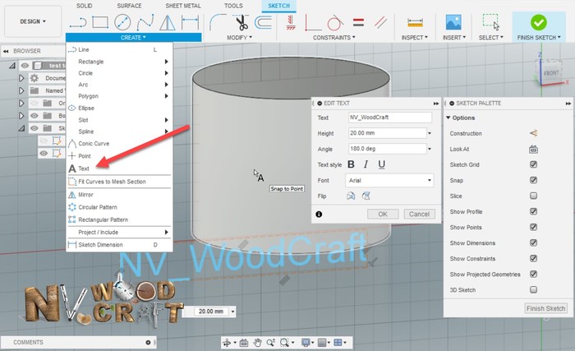The width and height of the screenshot is (575, 351).
Task: Click the Look At icon in Sketch Palette
Action: coord(533,149)
